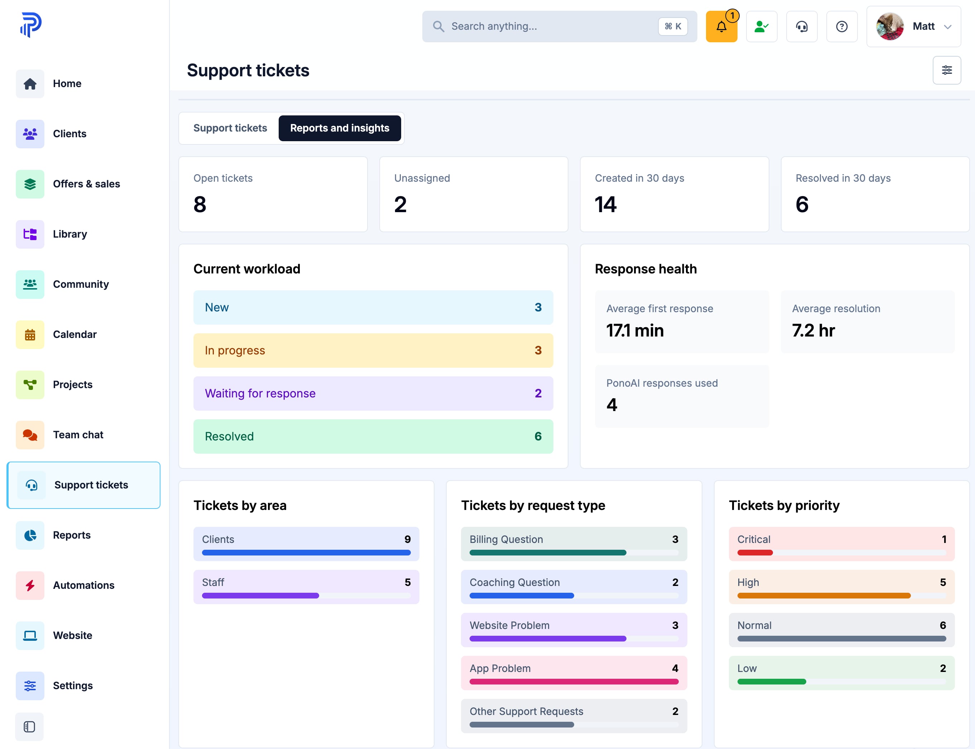
Task: Switch to the Support tickets tab
Action: point(230,128)
